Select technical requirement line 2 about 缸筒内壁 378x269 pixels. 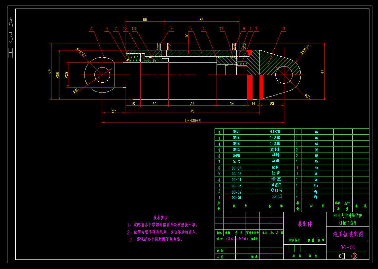162,232
